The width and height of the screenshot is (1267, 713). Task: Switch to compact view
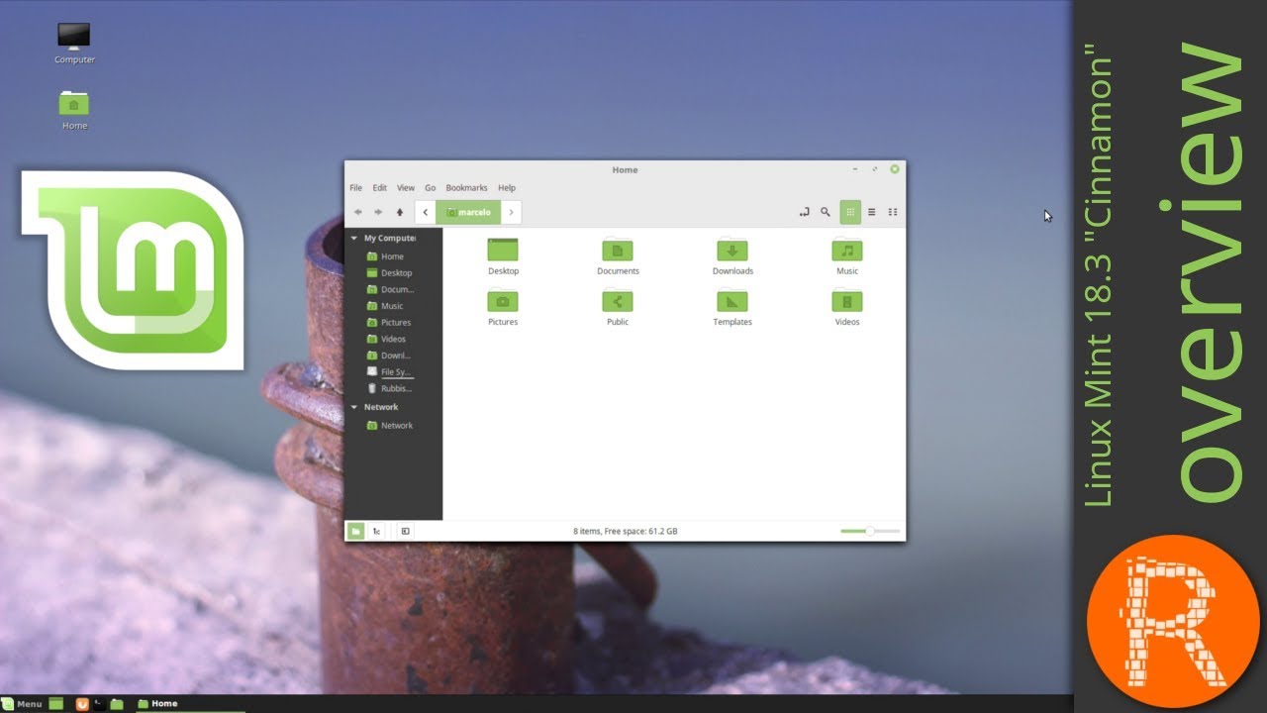893,212
